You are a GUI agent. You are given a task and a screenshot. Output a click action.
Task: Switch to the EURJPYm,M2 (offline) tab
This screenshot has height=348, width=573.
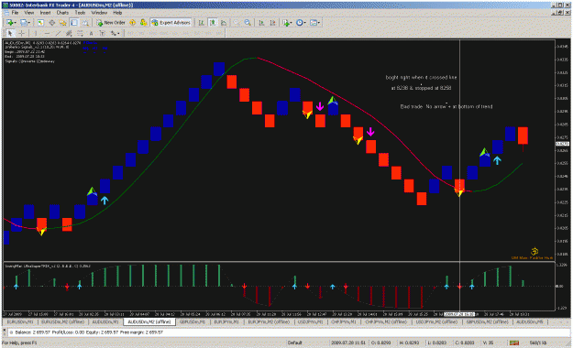pos(269,322)
